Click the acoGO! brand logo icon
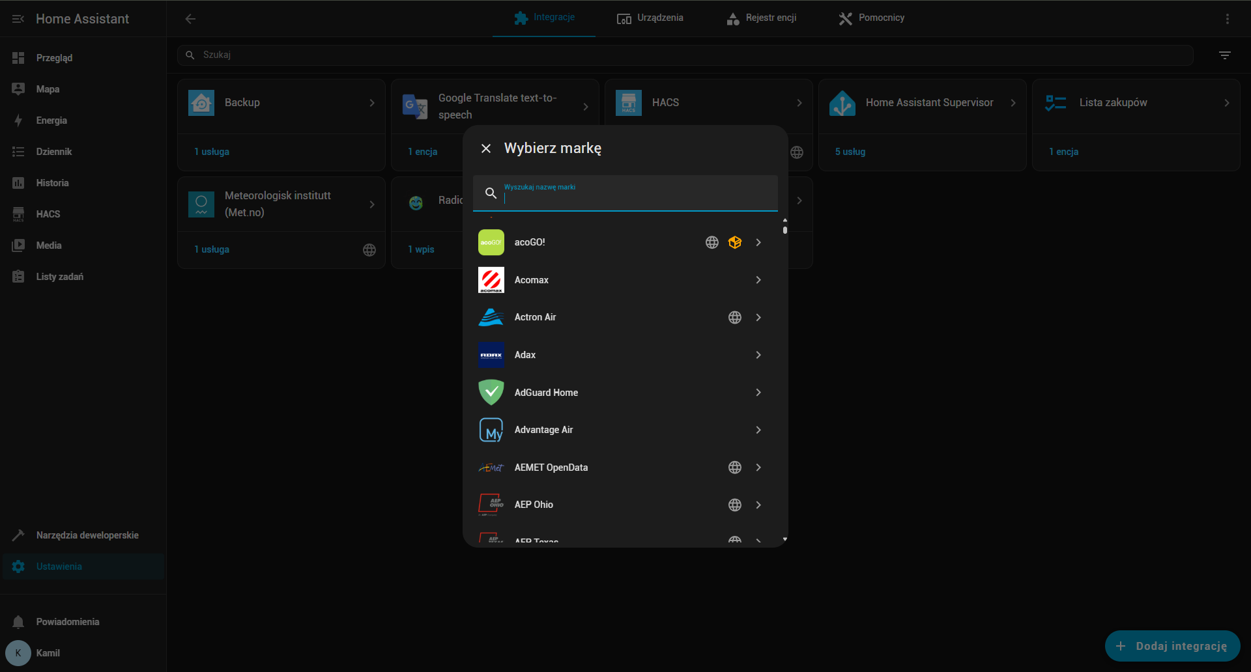This screenshot has width=1251, height=672. tap(491, 242)
